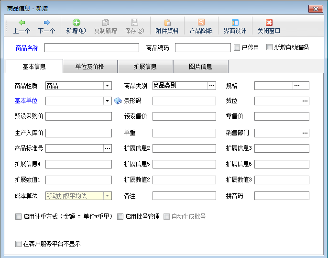Check 在客户服务平台不显示 option
This screenshot has height=258, width=328.
[19, 244]
